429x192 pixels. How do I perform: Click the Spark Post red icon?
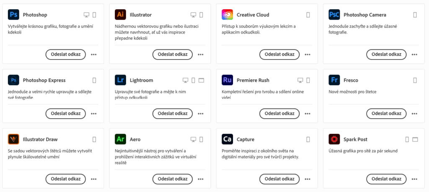(334, 139)
